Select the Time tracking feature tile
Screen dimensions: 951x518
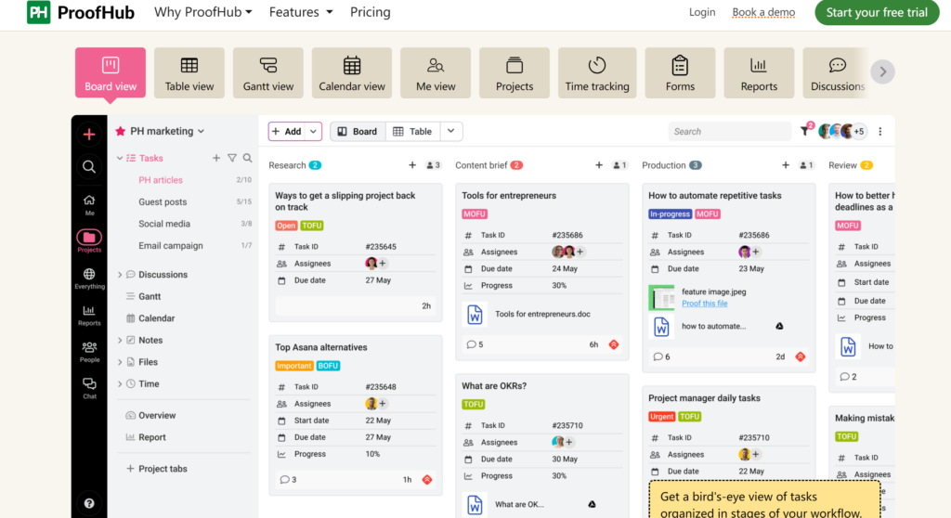coord(597,73)
